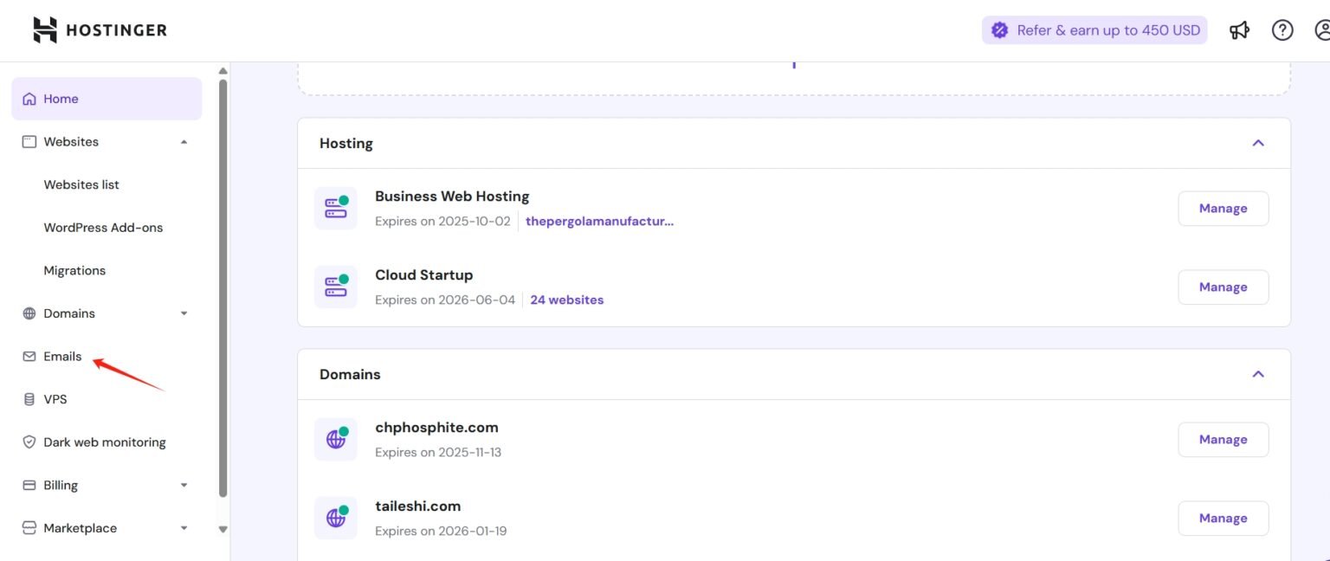Click the Hostinger logo
This screenshot has height=561, width=1330.
pyautogui.click(x=100, y=30)
